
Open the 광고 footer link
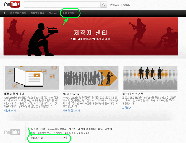(100, 129)
